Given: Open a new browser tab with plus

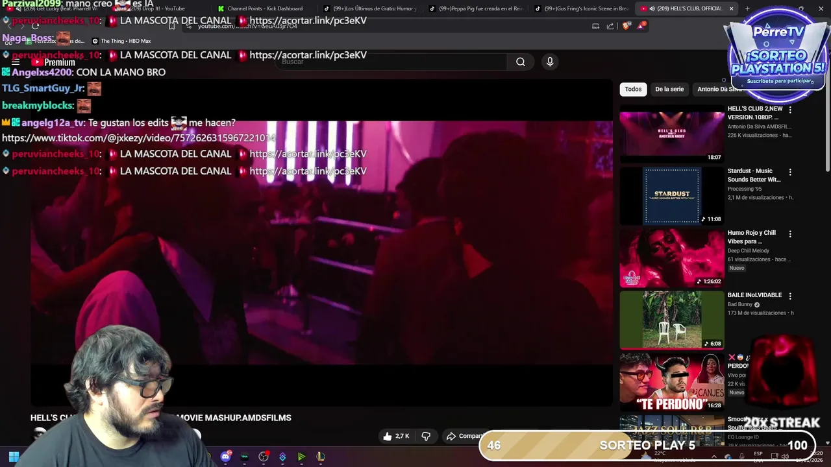Looking at the screenshot, I should click(747, 8).
